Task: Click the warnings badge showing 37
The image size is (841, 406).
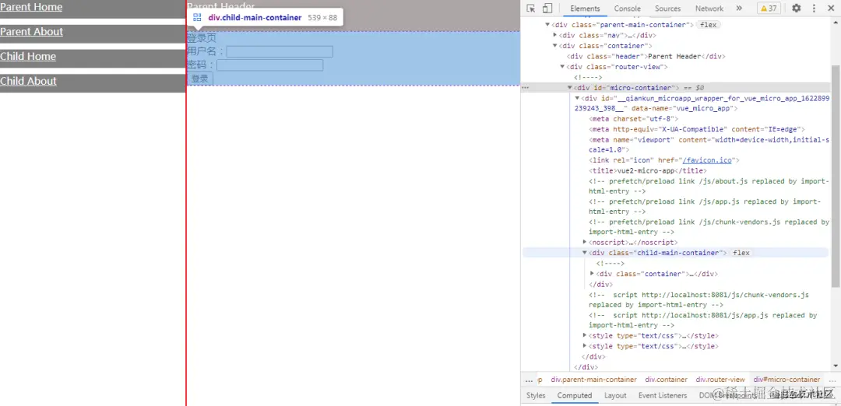Action: pyautogui.click(x=769, y=8)
